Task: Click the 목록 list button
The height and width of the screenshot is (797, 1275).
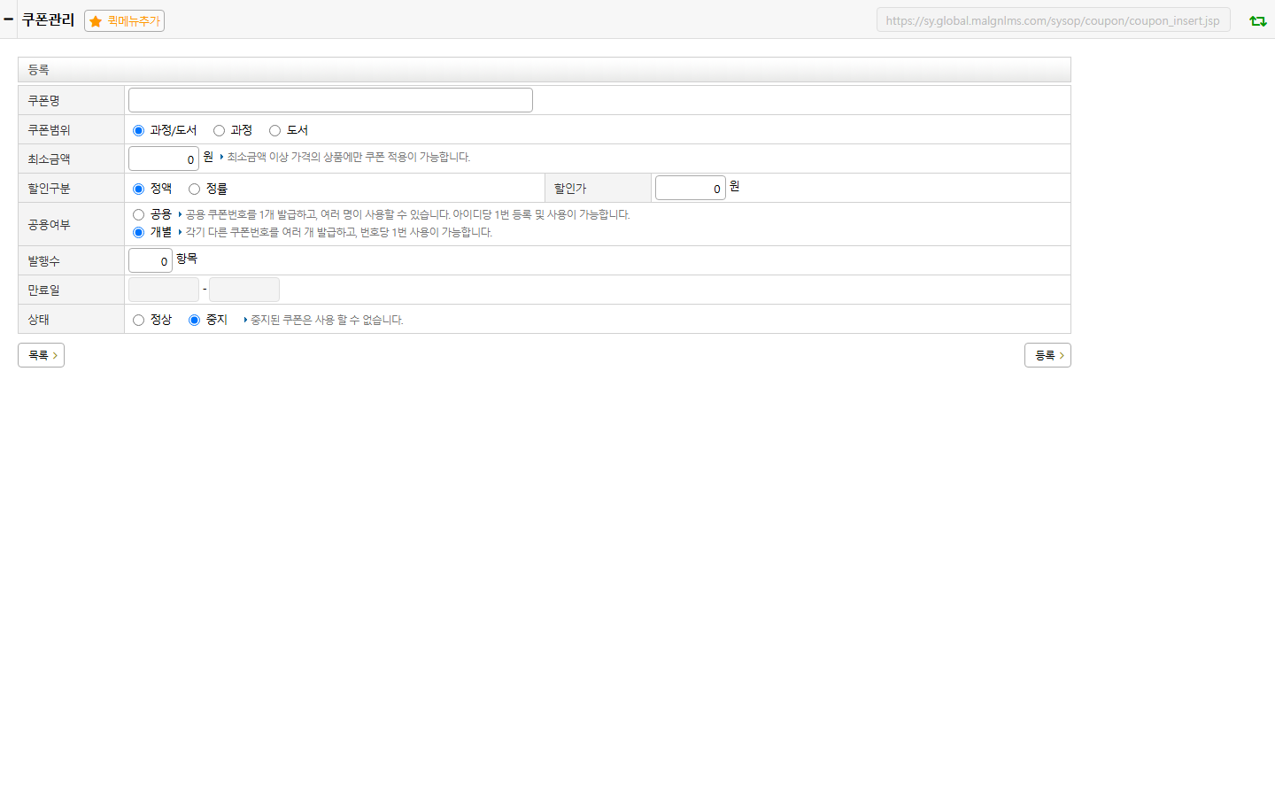Action: [41, 355]
